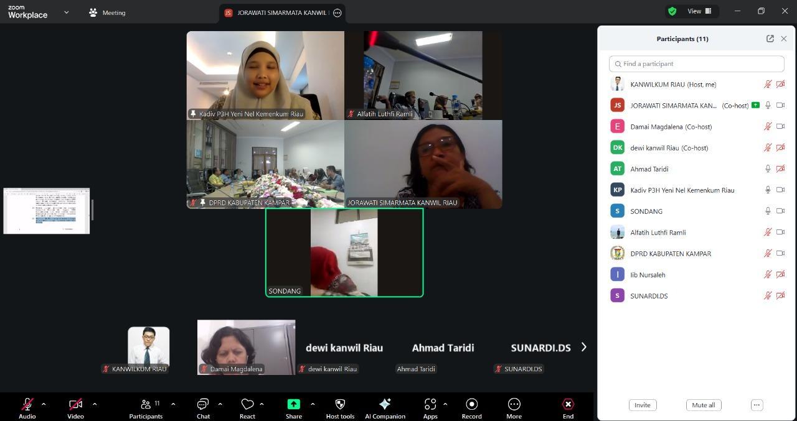Open Zoom Workplace dropdown chevron
The width and height of the screenshot is (797, 421).
(66, 12)
